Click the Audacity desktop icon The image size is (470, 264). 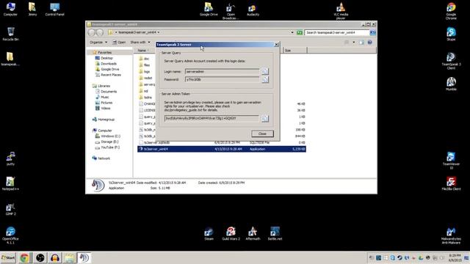tap(253, 9)
